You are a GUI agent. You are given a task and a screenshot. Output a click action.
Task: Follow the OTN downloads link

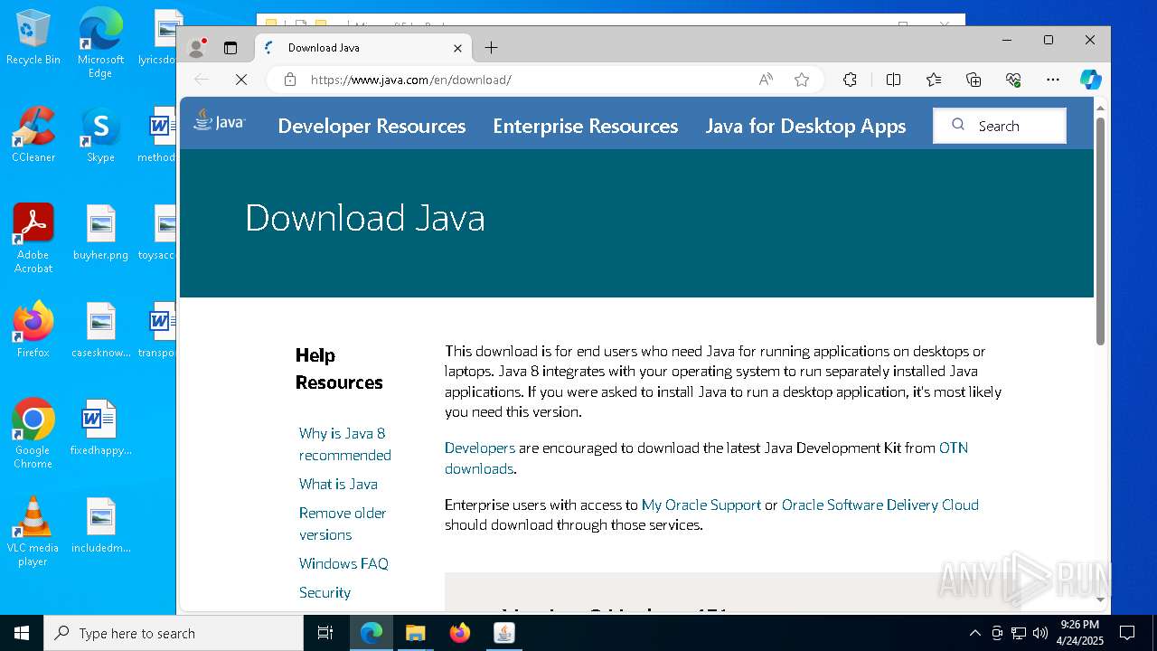click(706, 458)
